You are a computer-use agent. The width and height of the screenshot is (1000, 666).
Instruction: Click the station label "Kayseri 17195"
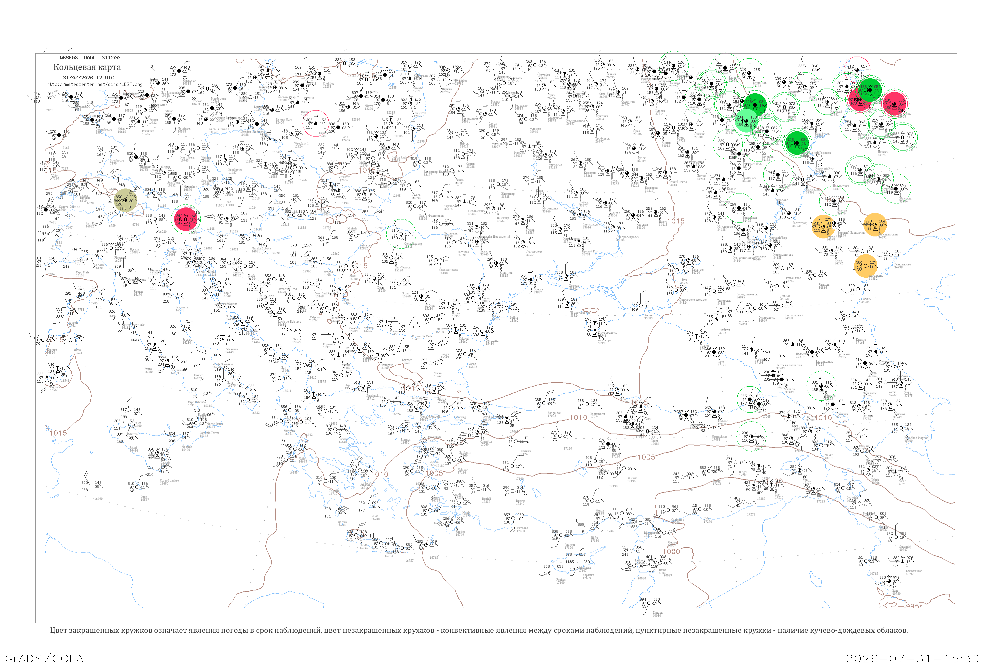point(632,480)
